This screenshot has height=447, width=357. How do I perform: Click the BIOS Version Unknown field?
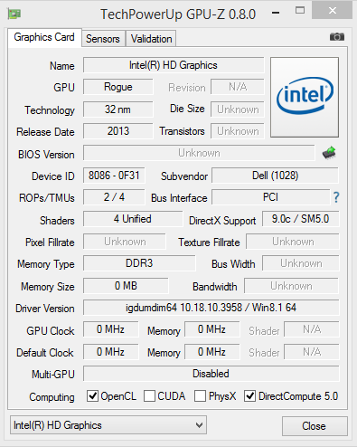coord(199,153)
